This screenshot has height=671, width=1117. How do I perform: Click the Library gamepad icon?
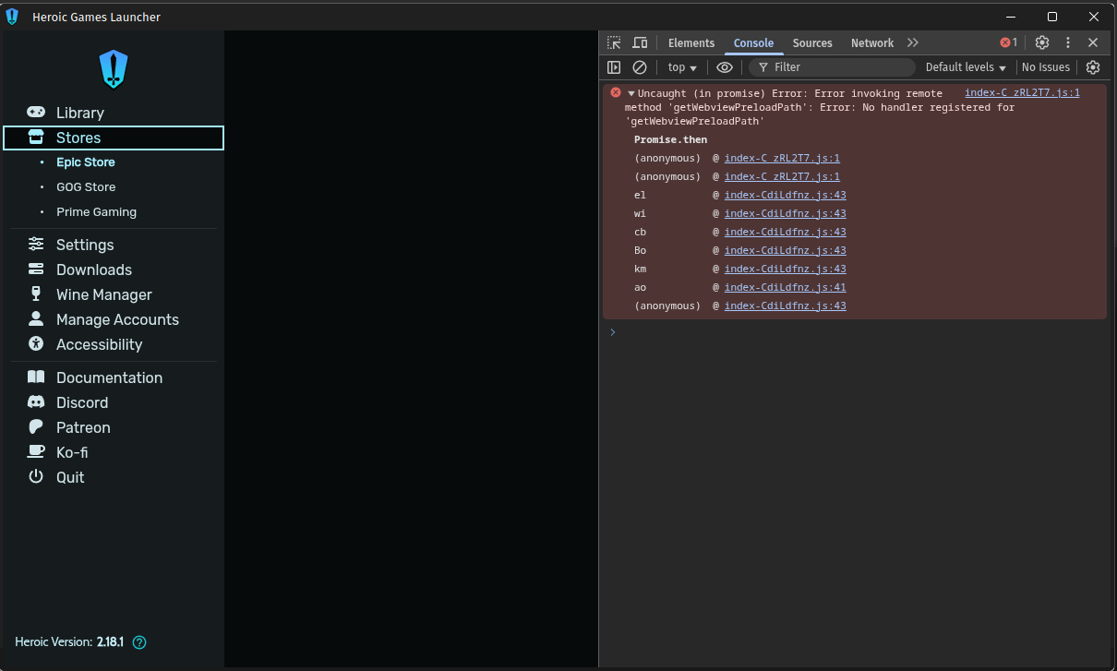coord(36,112)
